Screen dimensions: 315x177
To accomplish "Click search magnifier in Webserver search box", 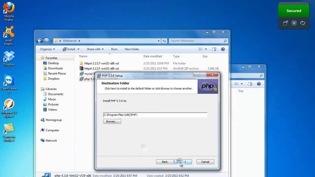I will 225,41.
